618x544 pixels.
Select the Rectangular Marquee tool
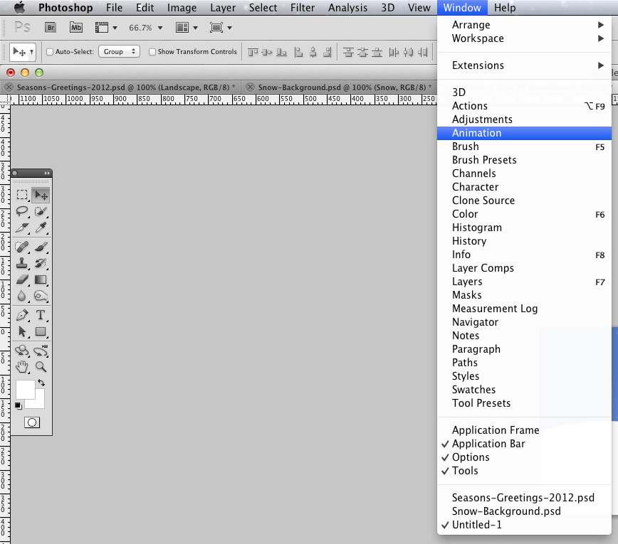click(x=22, y=195)
